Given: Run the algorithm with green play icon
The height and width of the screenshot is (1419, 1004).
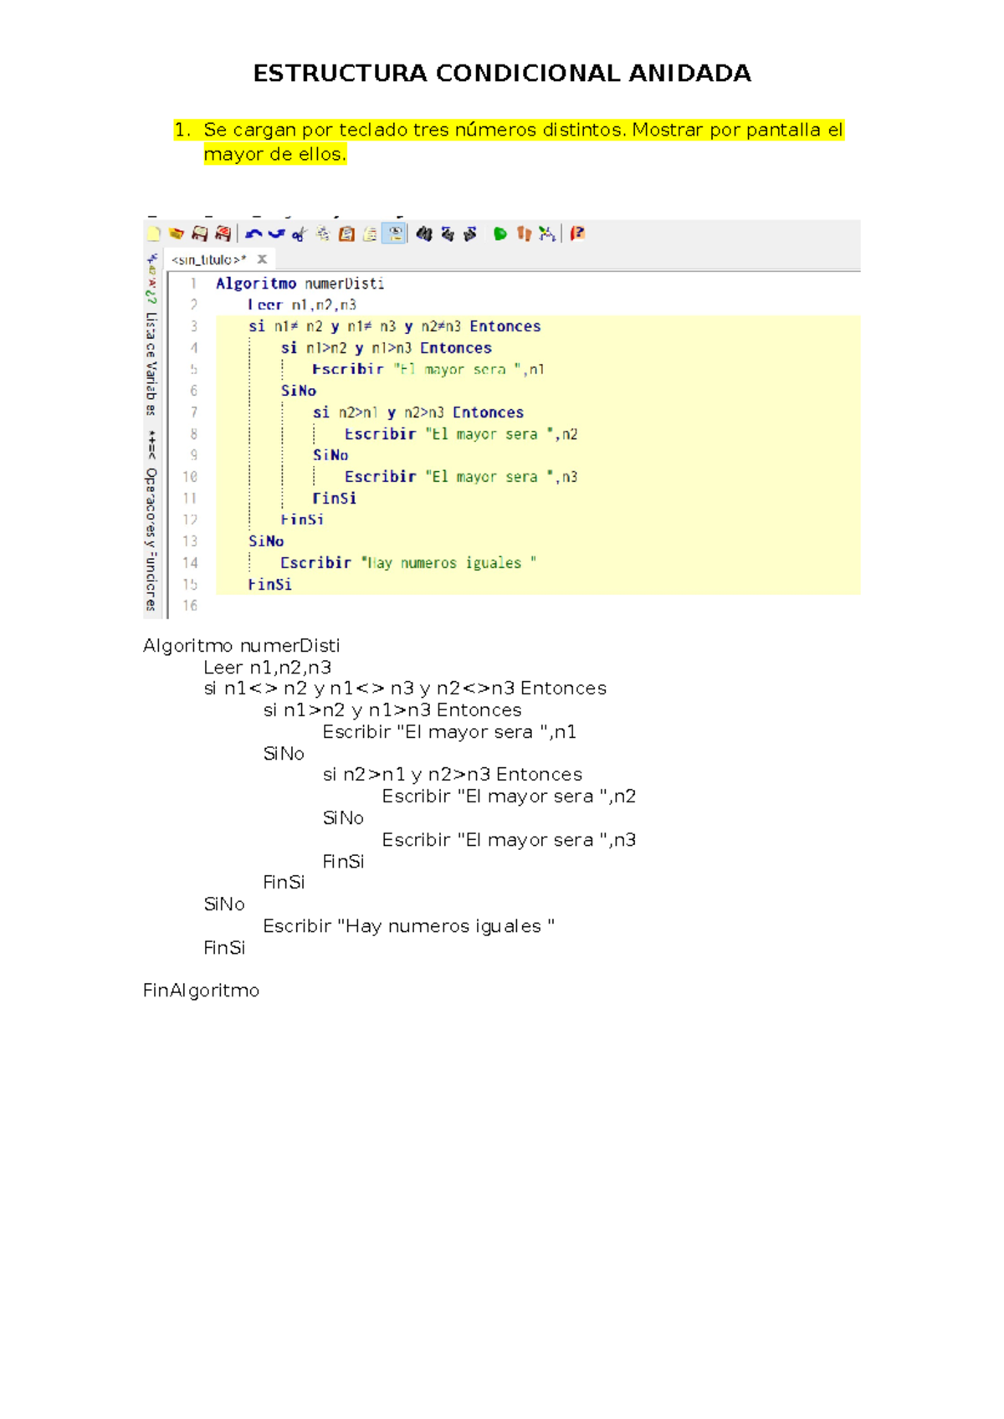Looking at the screenshot, I should [499, 234].
